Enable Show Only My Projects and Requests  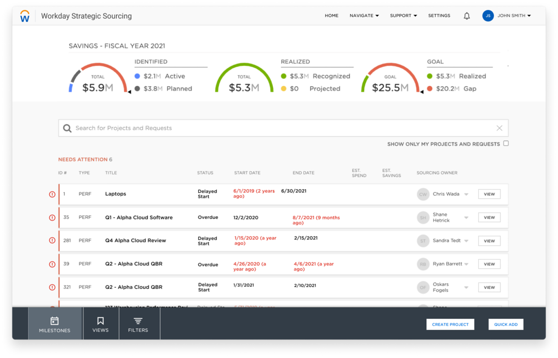click(x=506, y=143)
